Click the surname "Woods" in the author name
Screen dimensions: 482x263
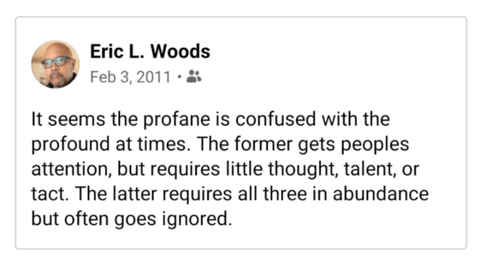(x=182, y=52)
